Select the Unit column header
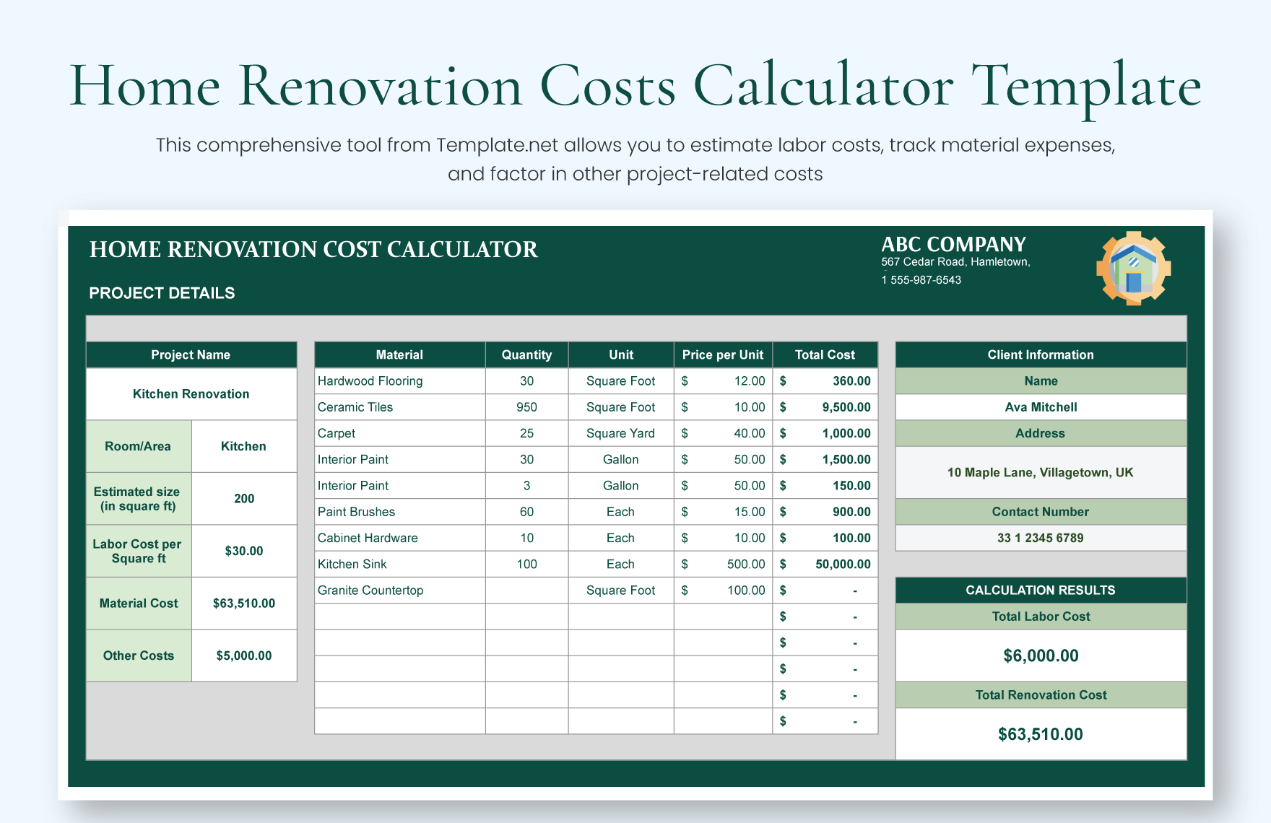The image size is (1271, 823). [x=621, y=354]
